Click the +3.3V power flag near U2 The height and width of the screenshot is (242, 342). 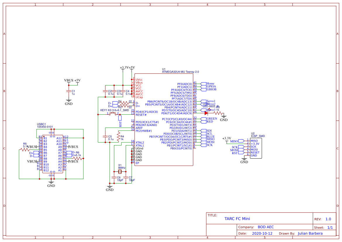tap(226, 138)
